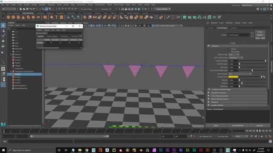Expand Wind Field Generation section
This screenshot has width=273, height=153.
pyautogui.click(x=209, y=99)
